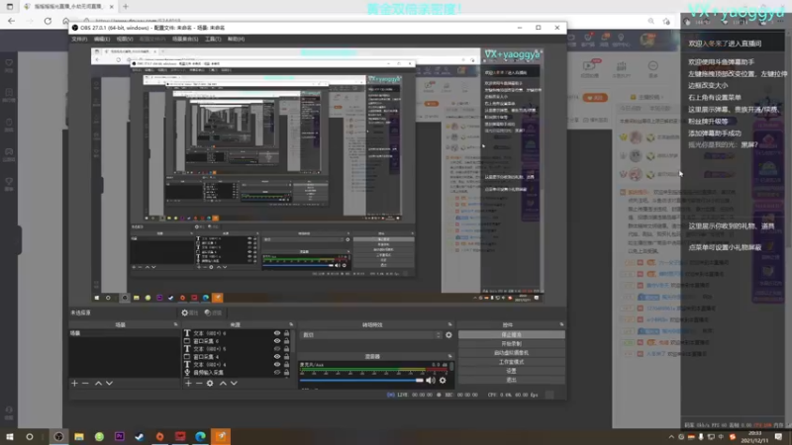Click the studio mode button
The height and width of the screenshot is (445, 792).
click(511, 362)
